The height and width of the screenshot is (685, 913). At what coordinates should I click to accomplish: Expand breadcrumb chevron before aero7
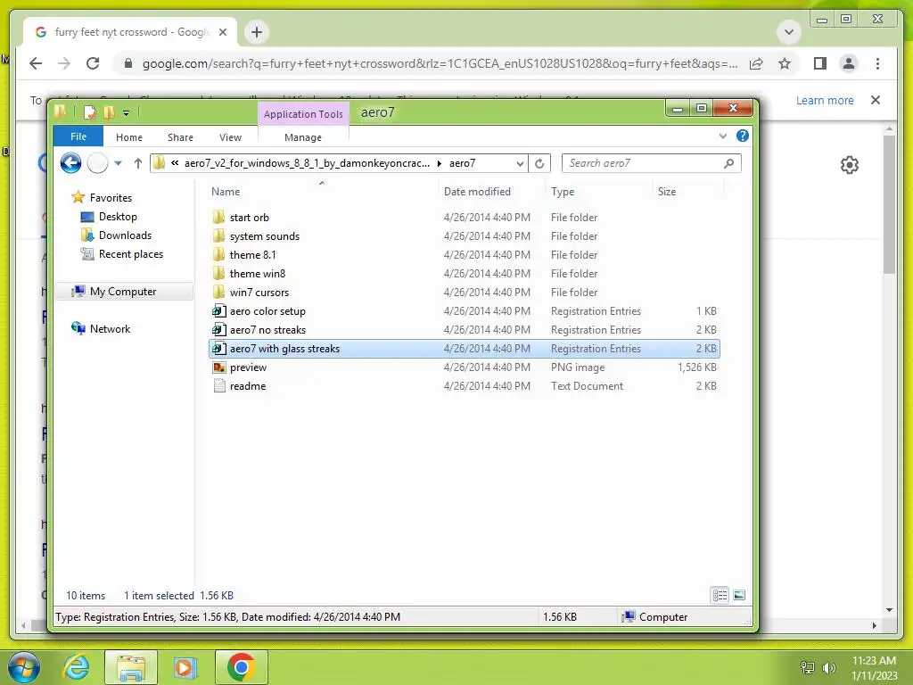point(439,164)
